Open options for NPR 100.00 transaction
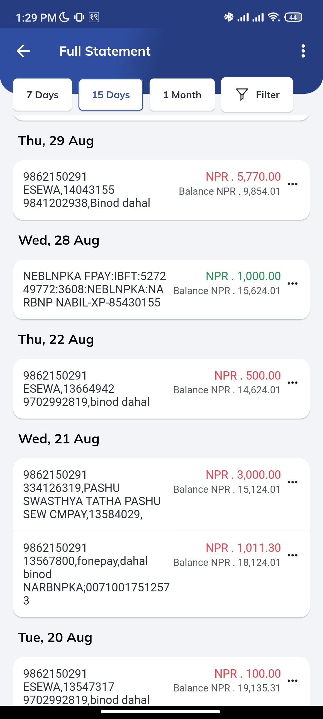 coord(292,681)
